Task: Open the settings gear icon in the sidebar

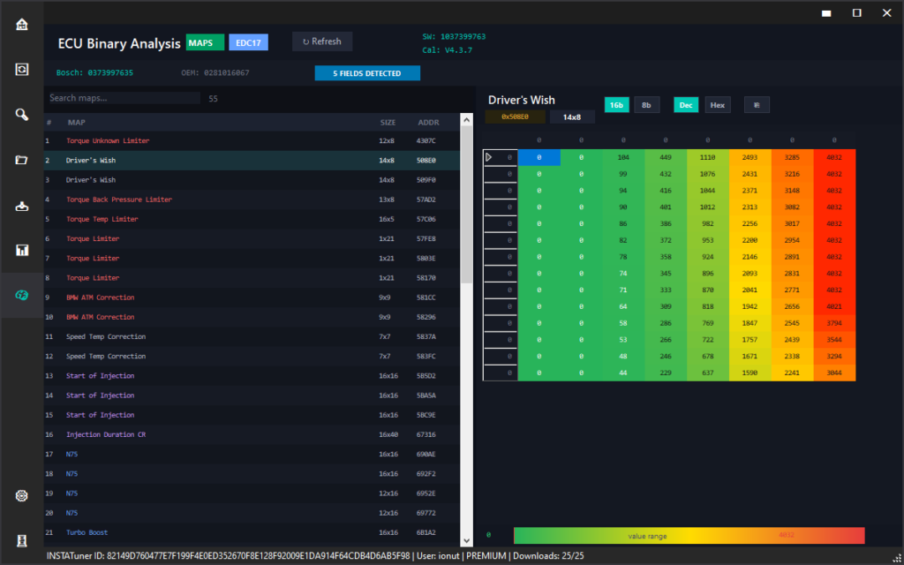Action: click(x=22, y=495)
